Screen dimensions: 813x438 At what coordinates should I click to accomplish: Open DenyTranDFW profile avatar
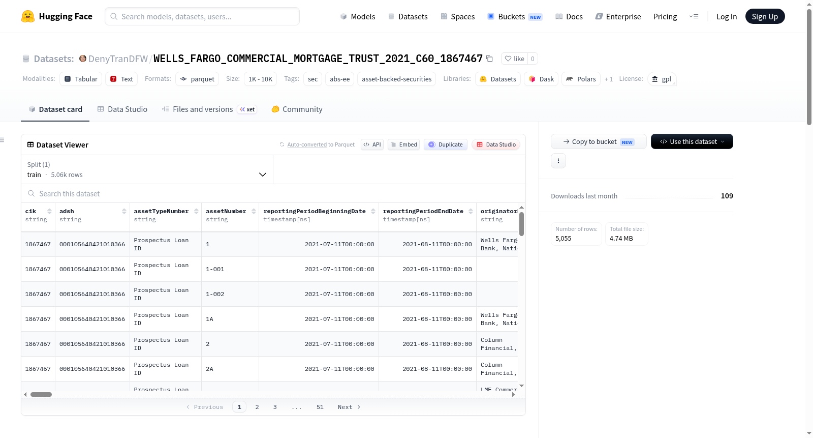pos(83,59)
